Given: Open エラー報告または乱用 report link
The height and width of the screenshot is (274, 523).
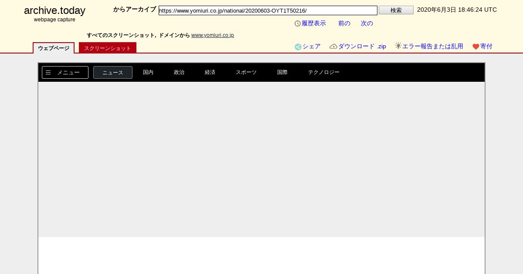Looking at the screenshot, I should click(433, 47).
